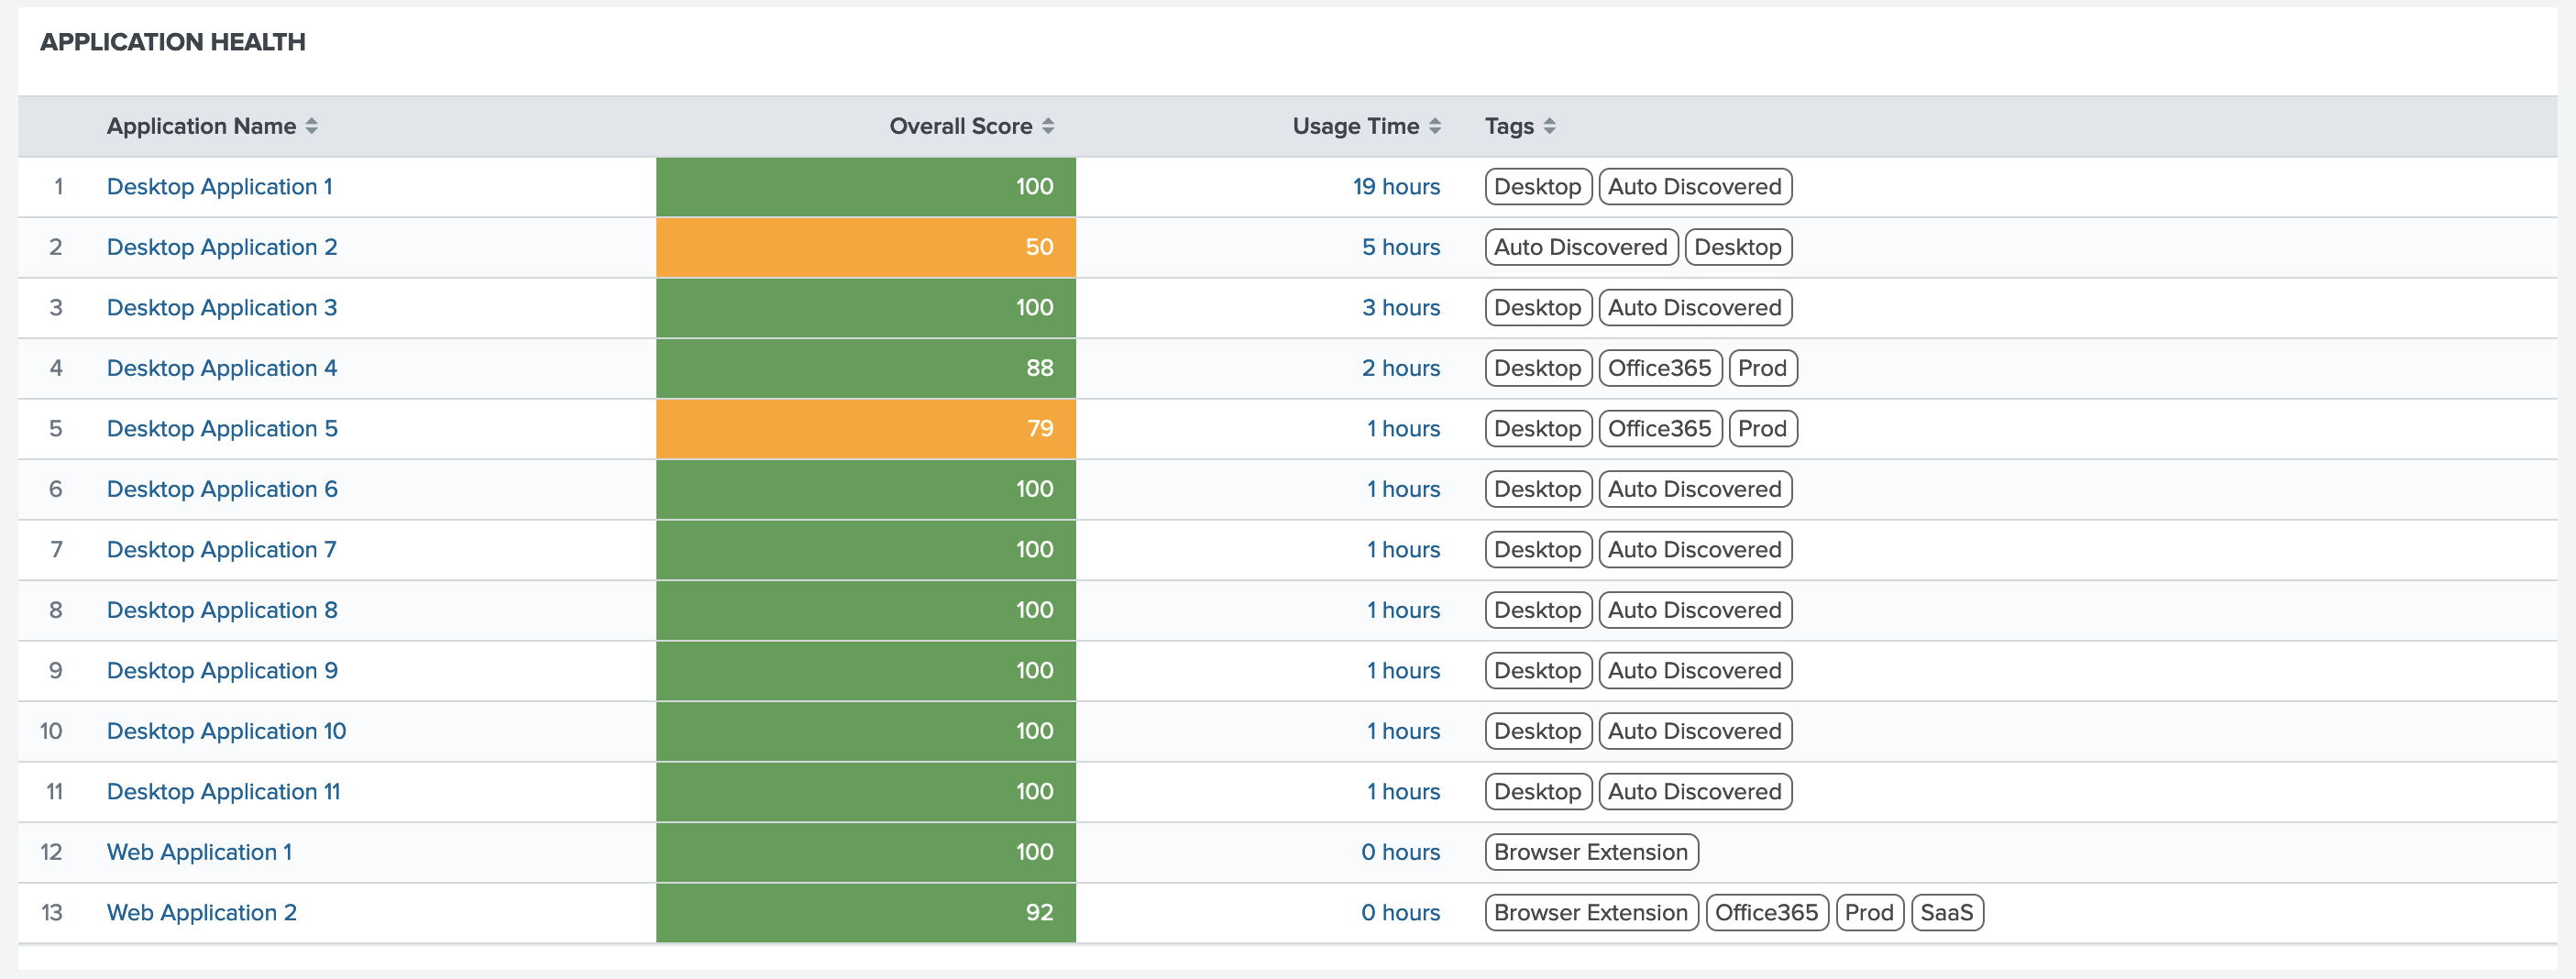Image resolution: width=2576 pixels, height=979 pixels.
Task: View Desktop Application 5 details
Action: [221, 428]
